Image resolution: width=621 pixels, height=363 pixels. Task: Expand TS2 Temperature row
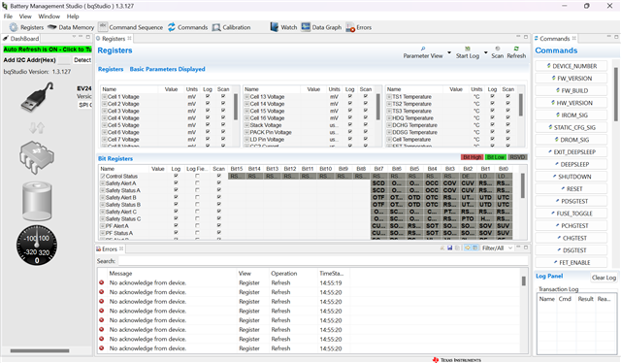click(389, 104)
